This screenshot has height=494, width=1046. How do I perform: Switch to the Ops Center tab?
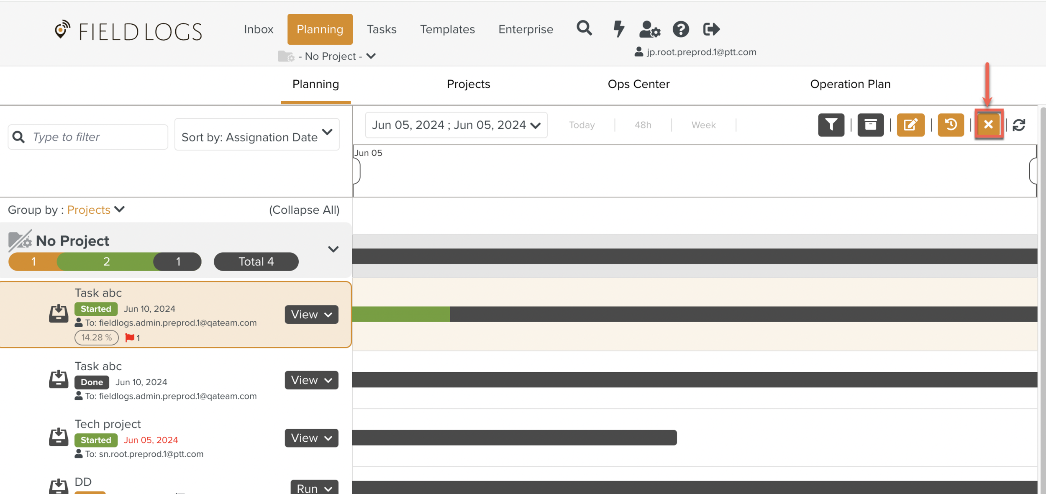click(638, 84)
